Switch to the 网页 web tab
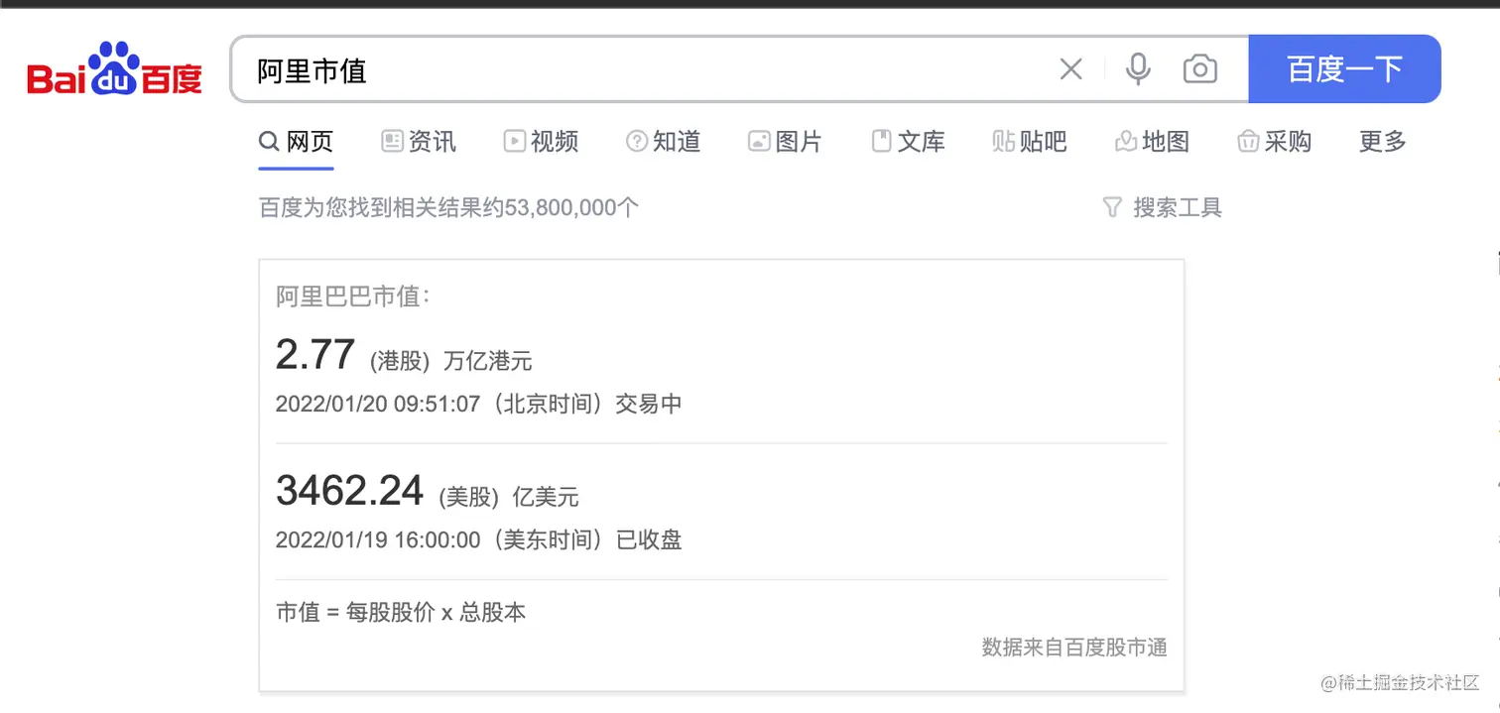Viewport: 1500px width, 713px height. coord(295,141)
